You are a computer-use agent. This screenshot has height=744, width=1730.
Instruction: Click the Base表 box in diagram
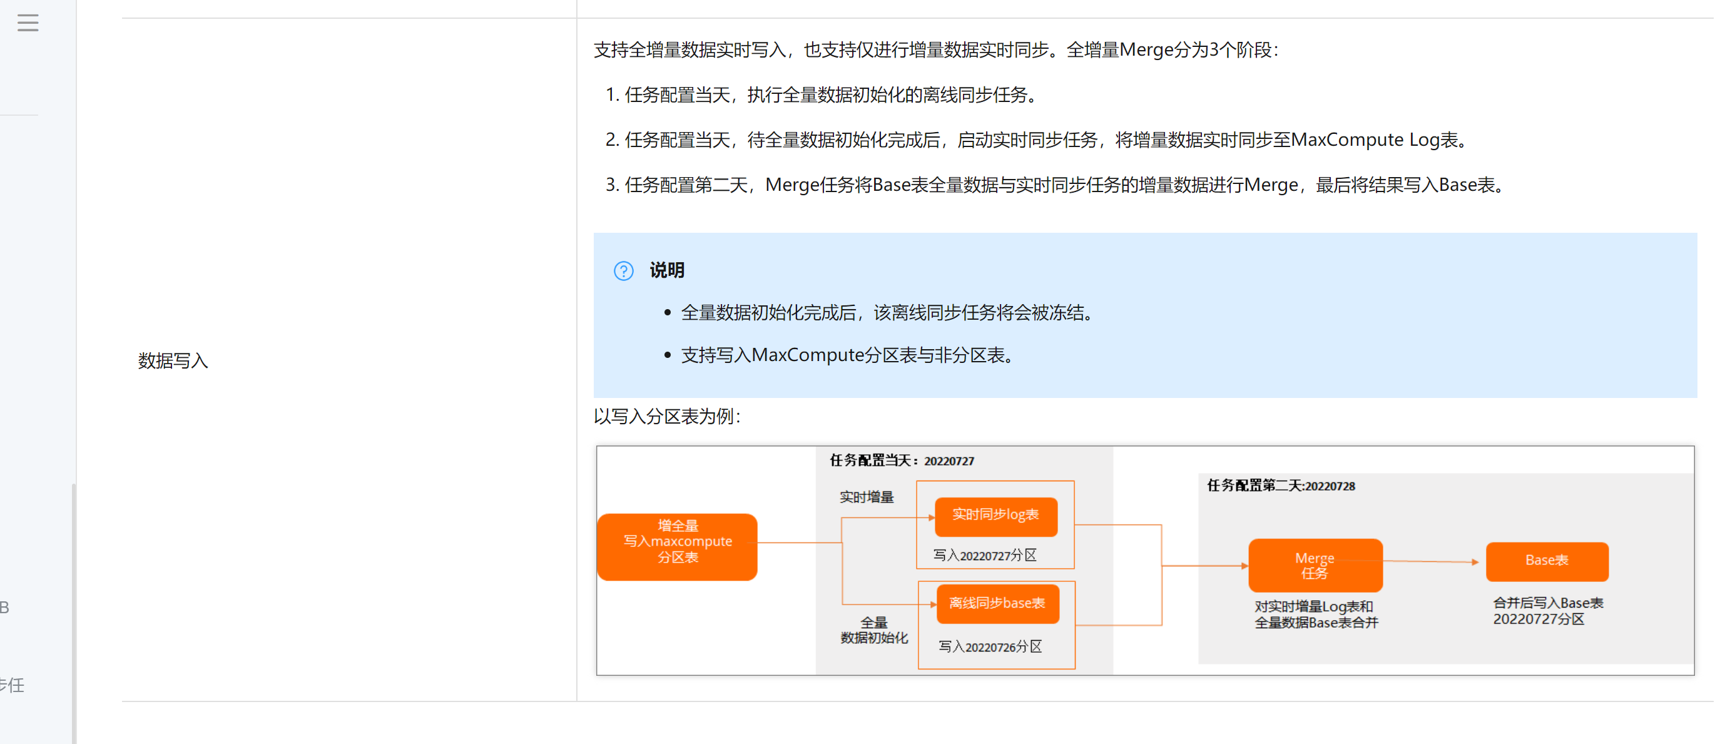click(1547, 561)
